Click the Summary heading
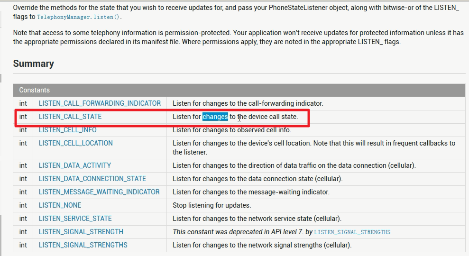 click(34, 64)
